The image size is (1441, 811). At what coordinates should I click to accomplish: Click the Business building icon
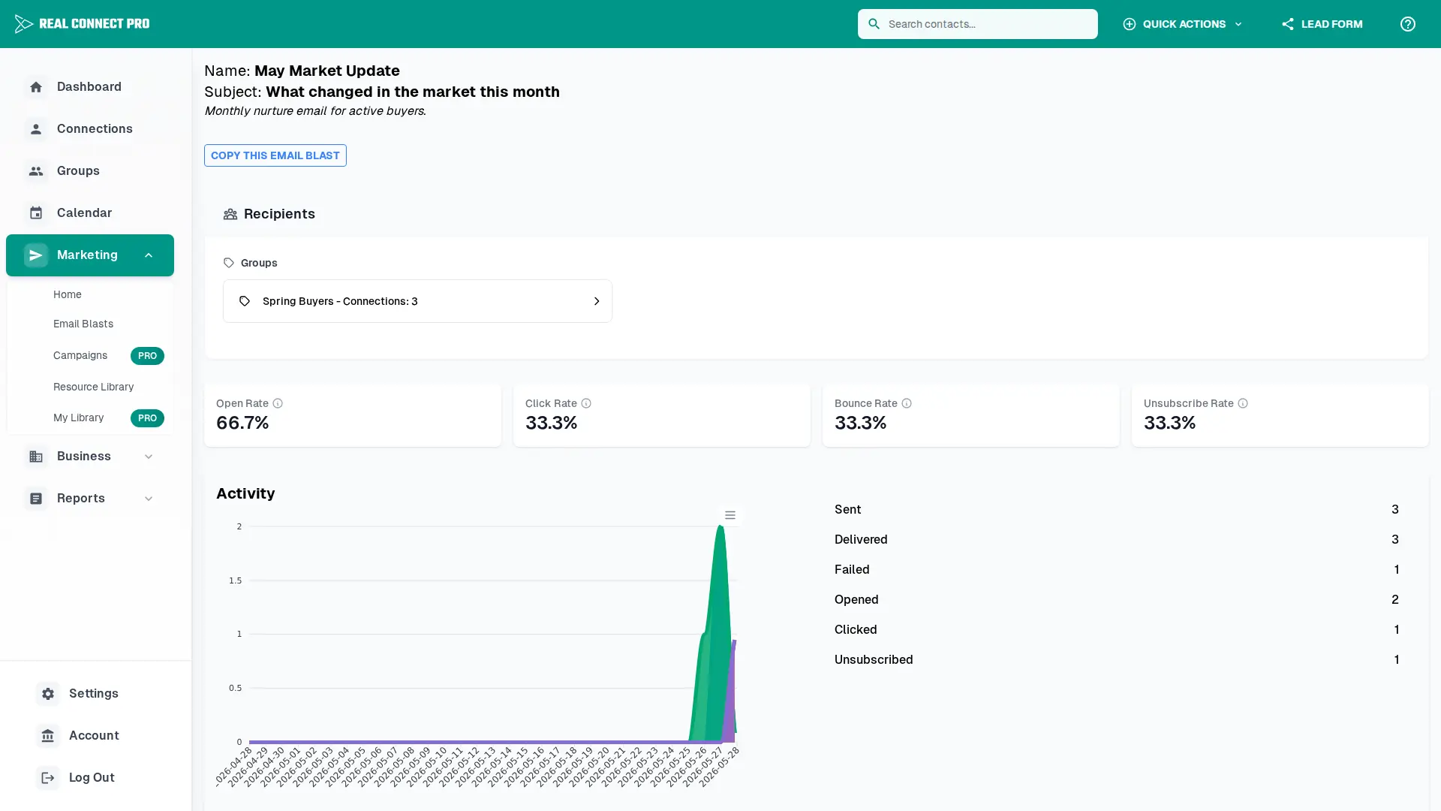point(36,457)
